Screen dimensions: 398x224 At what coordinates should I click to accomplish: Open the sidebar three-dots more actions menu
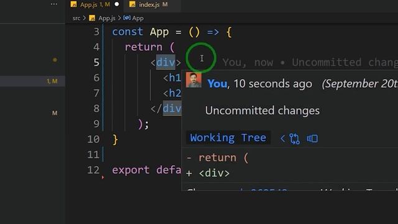[x=54, y=4]
